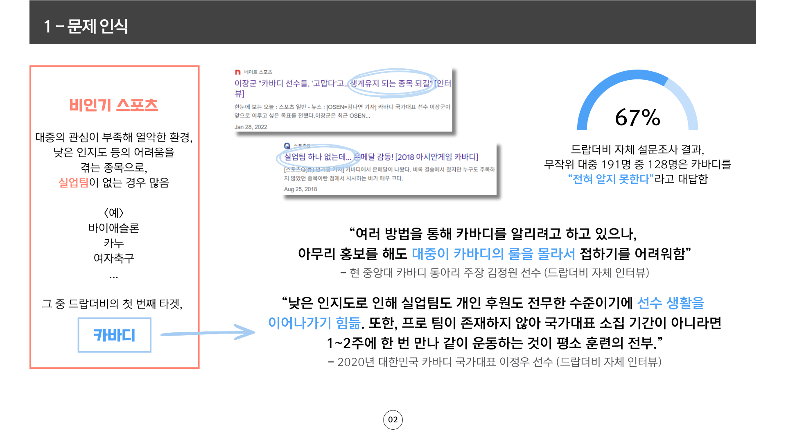Viewport: 786px width, 442px height.
Task: Click the 67% percentage text
Action: click(637, 117)
